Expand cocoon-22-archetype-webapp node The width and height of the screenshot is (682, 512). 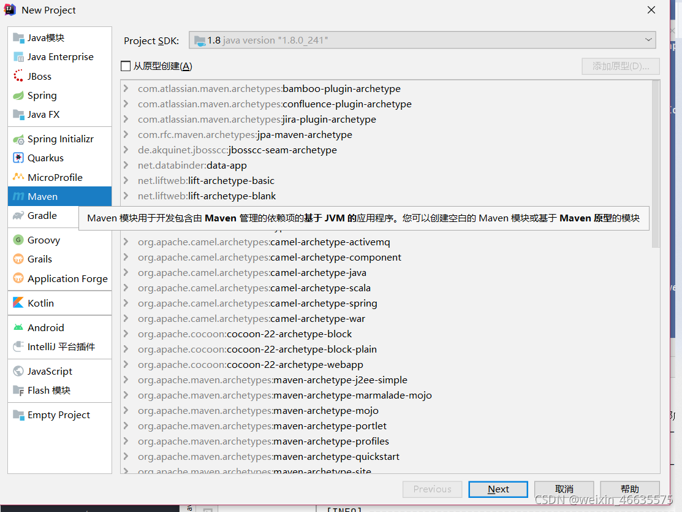(x=126, y=364)
